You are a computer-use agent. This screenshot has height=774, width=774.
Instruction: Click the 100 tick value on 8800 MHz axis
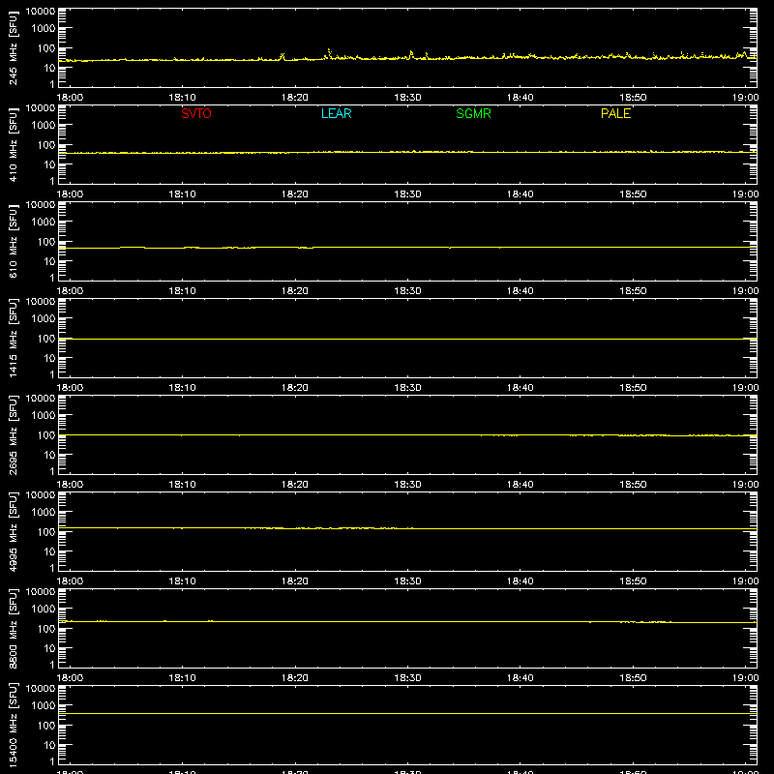coord(46,629)
